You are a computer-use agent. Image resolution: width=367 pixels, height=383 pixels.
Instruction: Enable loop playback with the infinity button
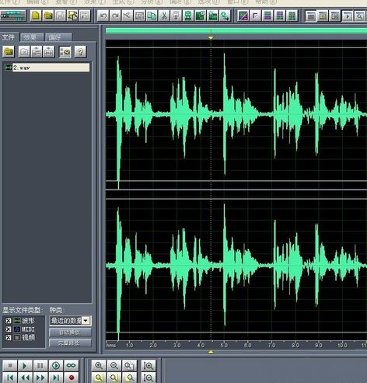[x=71, y=366]
